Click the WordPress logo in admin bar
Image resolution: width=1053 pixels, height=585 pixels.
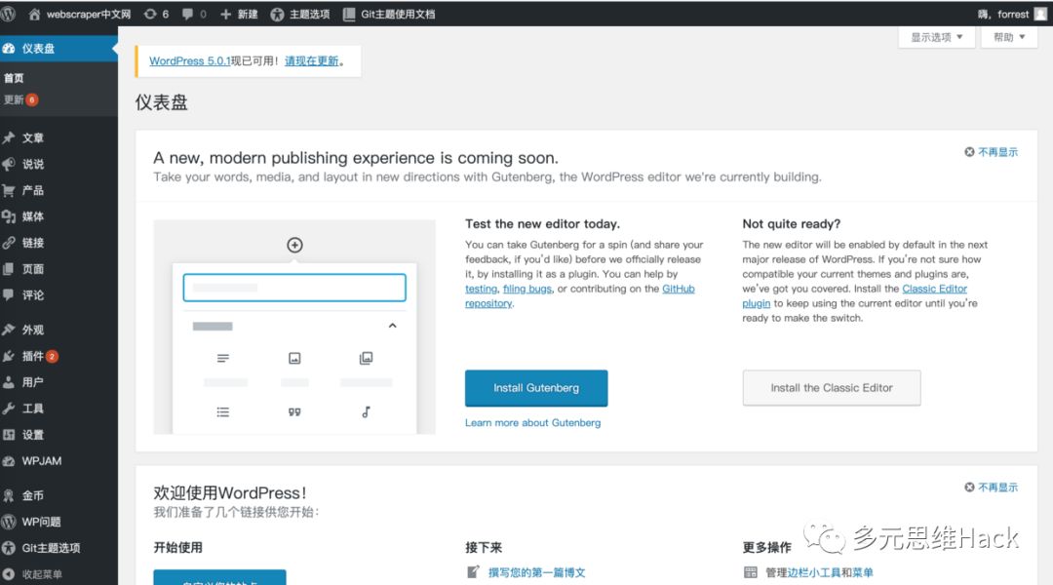tap(8, 14)
